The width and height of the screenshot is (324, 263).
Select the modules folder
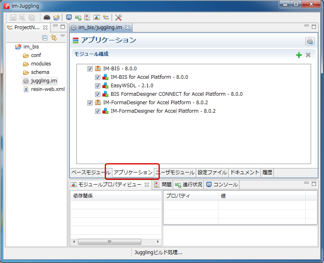pos(41,63)
